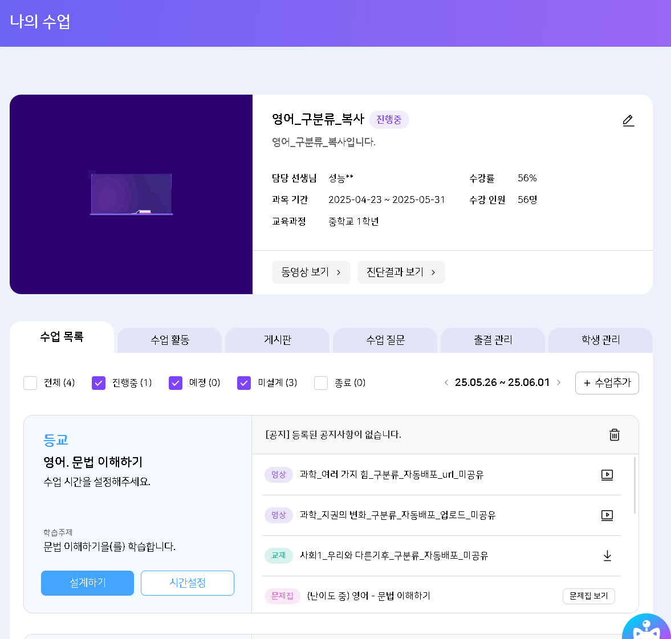
Task: Switch to the 수업 활동 tab
Action: coord(170,340)
